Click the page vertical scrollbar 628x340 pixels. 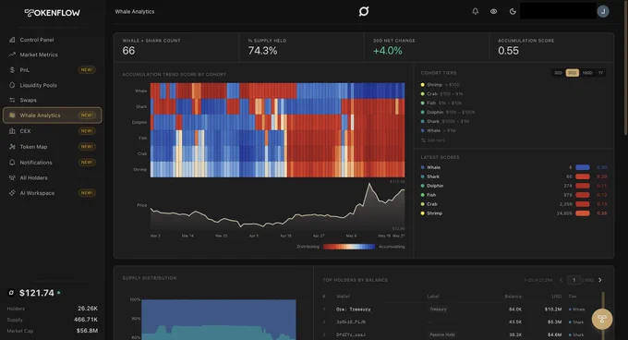pyautogui.click(x=625, y=68)
